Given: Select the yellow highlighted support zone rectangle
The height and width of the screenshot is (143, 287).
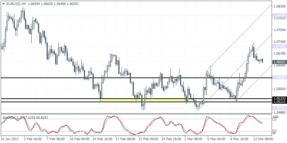Looking at the screenshot, I should (x=143, y=100).
